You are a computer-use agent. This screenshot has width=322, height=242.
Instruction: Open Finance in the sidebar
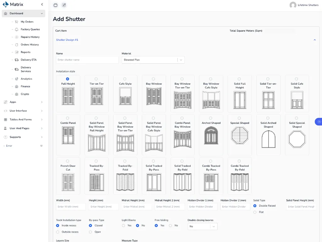coord(25,87)
